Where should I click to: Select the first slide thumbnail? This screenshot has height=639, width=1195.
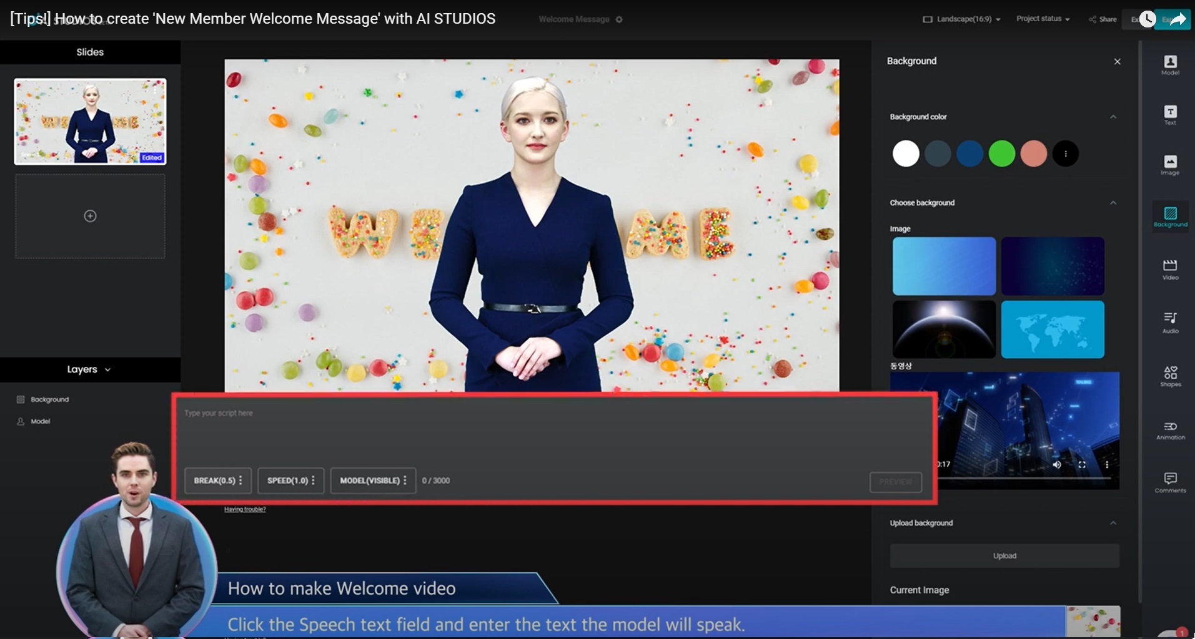90,121
